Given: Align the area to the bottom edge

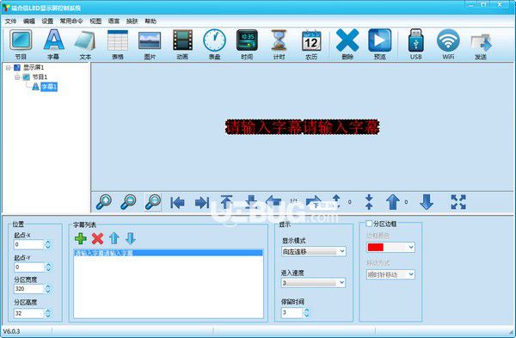Looking at the screenshot, I should pos(251,202).
